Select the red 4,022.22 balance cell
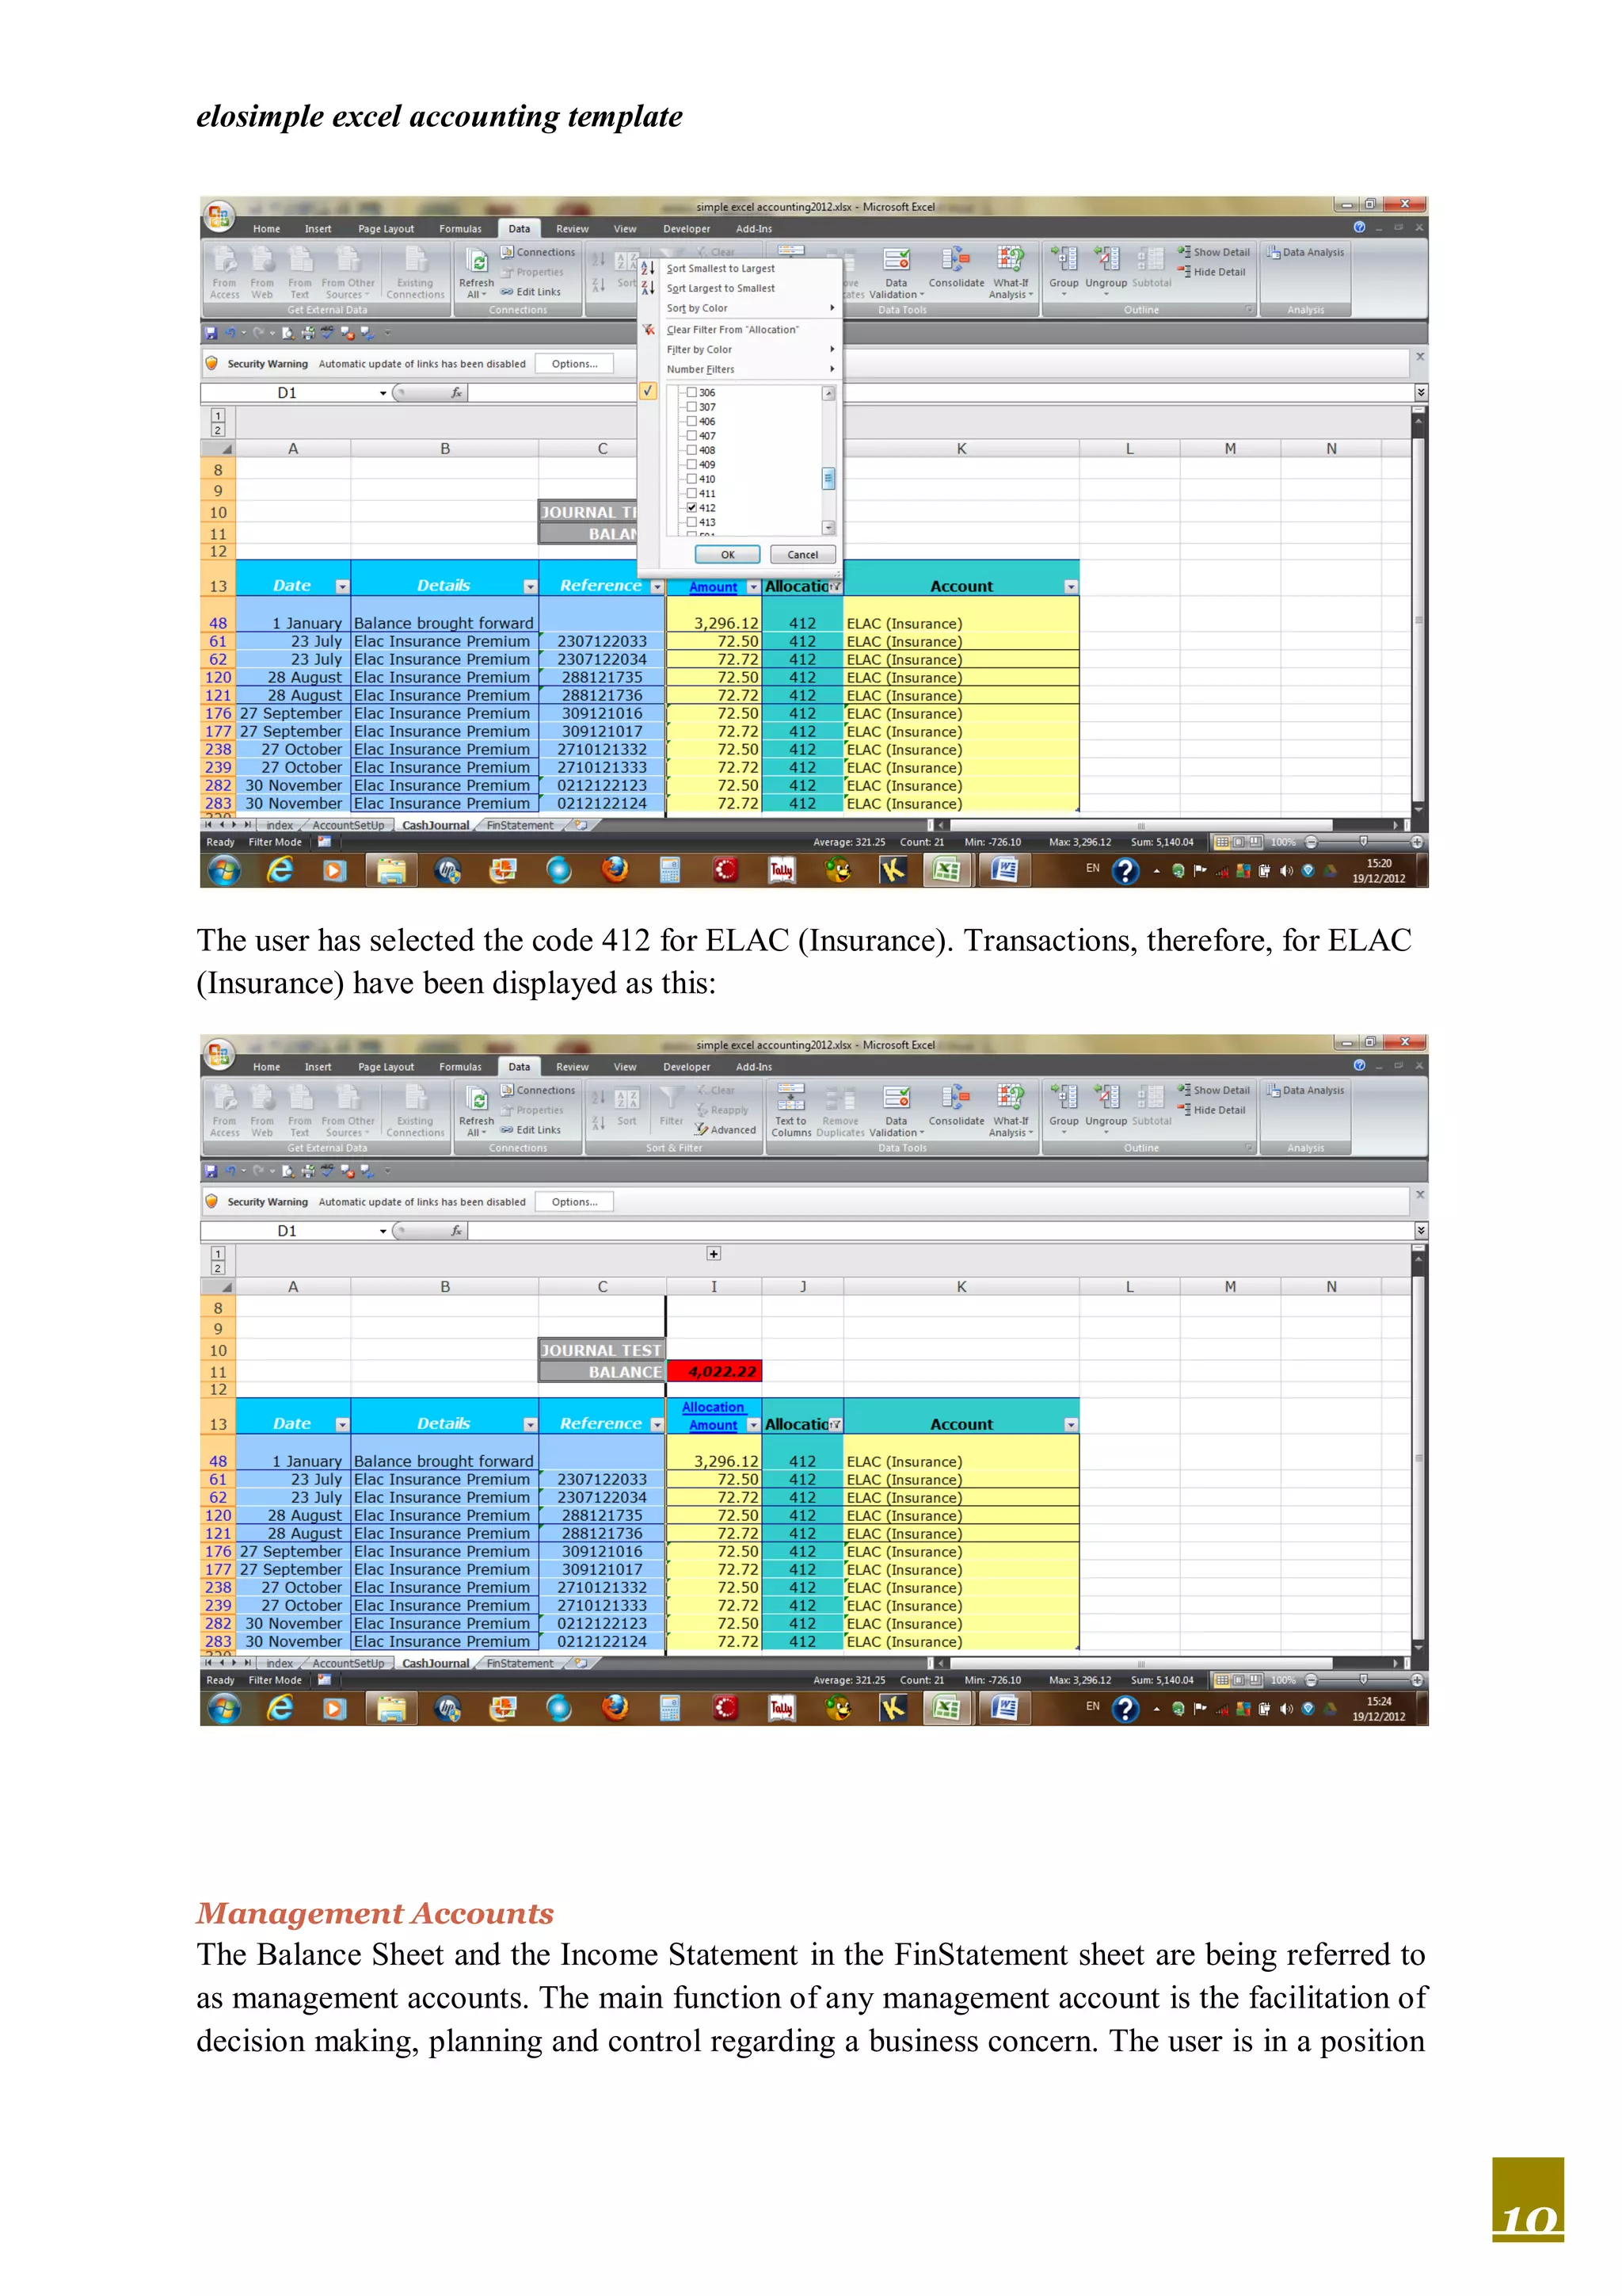 714,1372
